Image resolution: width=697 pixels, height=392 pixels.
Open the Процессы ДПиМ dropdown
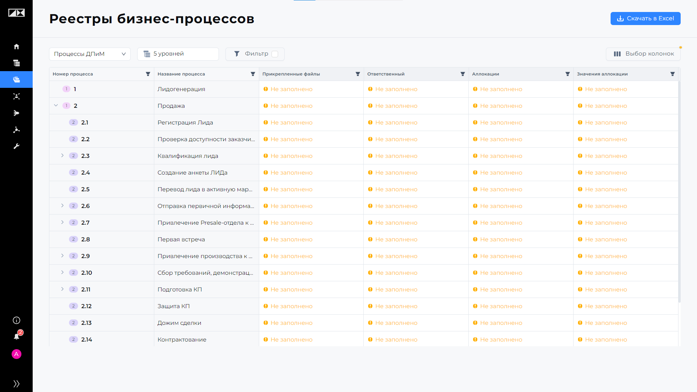(x=90, y=54)
